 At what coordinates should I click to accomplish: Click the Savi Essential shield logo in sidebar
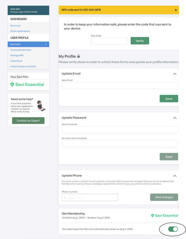12,85
